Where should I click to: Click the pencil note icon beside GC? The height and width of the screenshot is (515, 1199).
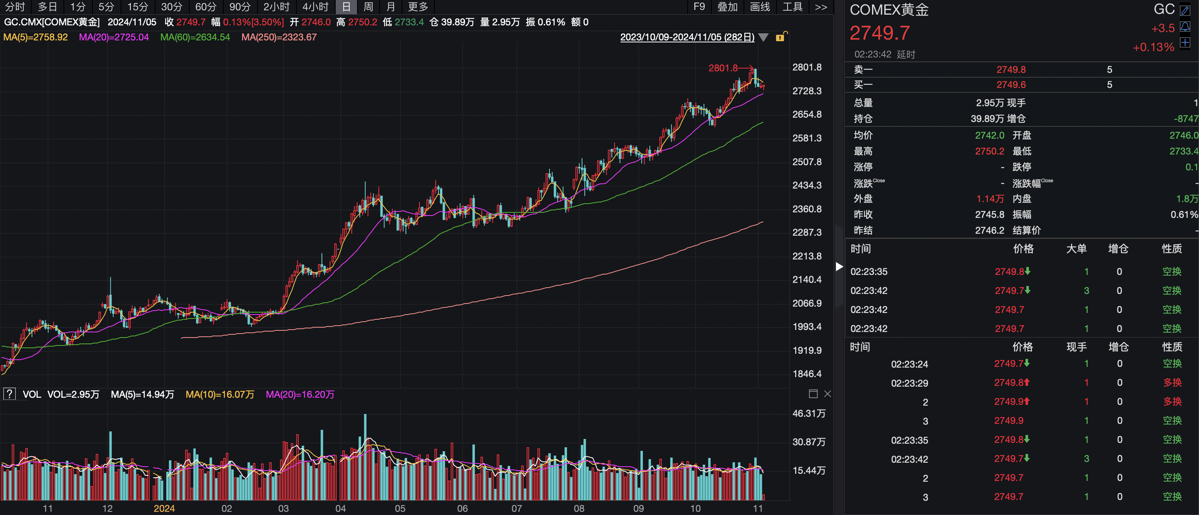point(1185,10)
